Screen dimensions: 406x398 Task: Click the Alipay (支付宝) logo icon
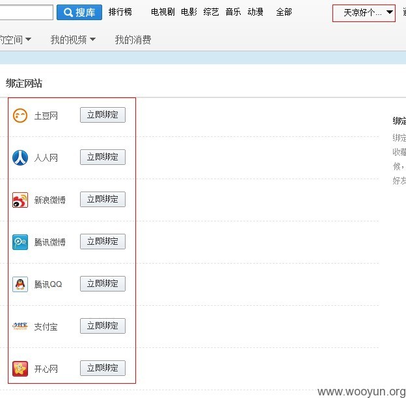pos(20,326)
